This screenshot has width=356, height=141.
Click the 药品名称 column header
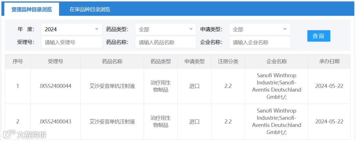click(x=112, y=61)
